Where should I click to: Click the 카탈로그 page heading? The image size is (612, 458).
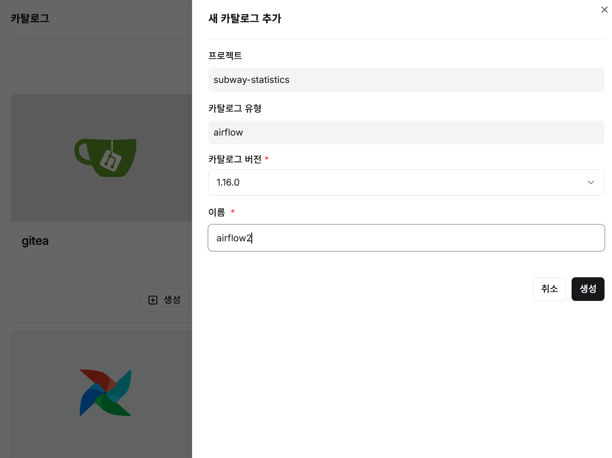pyautogui.click(x=30, y=18)
